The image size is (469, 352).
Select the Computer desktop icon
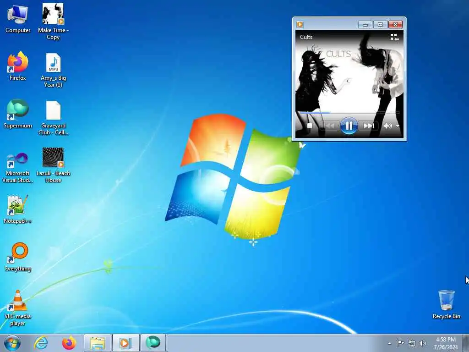click(18, 19)
